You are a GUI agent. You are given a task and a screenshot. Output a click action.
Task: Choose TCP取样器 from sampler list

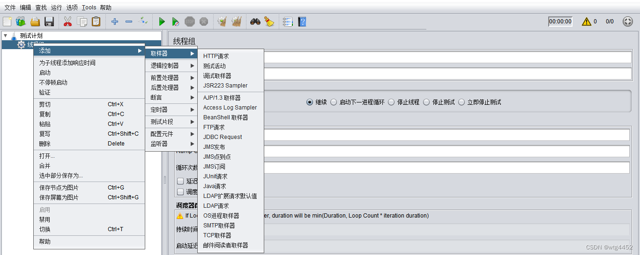(x=231, y=235)
